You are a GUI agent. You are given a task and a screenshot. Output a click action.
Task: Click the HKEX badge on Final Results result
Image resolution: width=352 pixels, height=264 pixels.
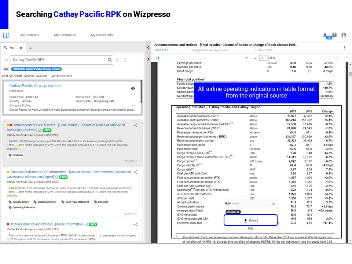(x=47, y=130)
